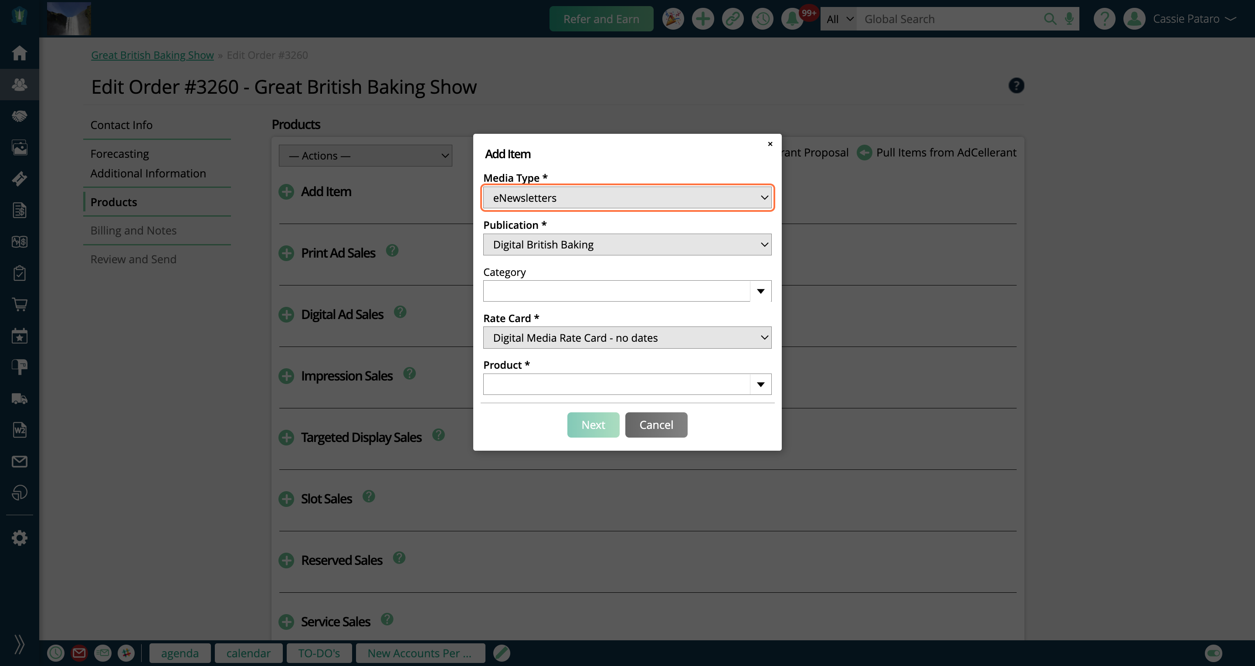Open the delivery truck sidebar icon

[x=20, y=398]
